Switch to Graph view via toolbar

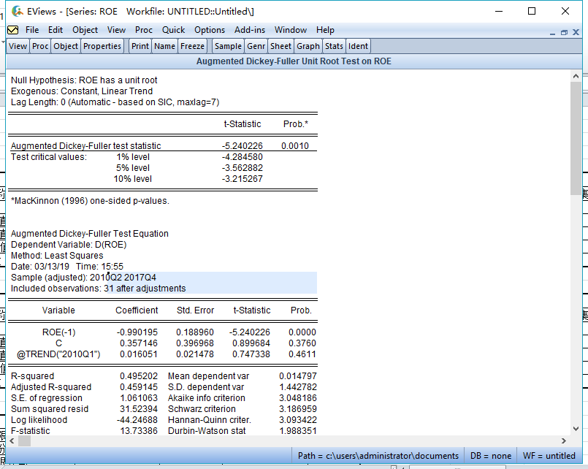coord(308,46)
